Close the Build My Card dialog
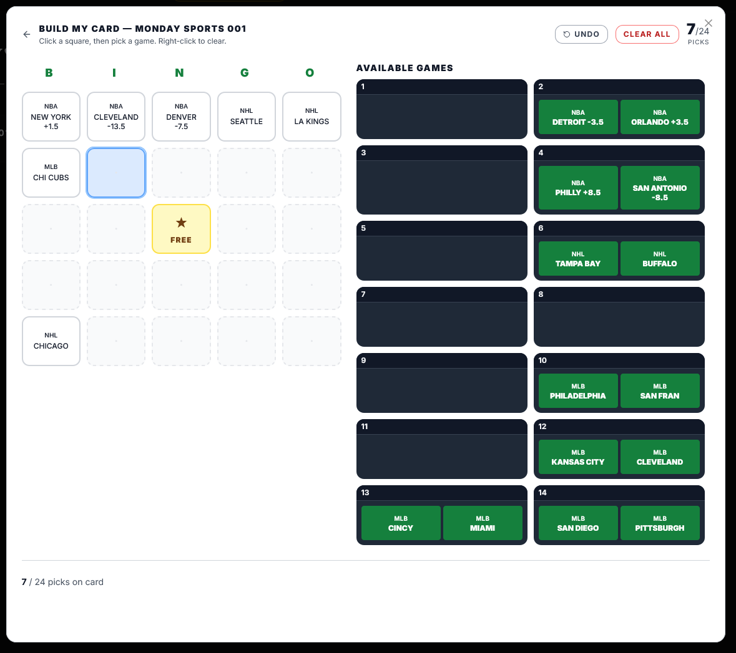This screenshot has width=736, height=653. (x=708, y=23)
